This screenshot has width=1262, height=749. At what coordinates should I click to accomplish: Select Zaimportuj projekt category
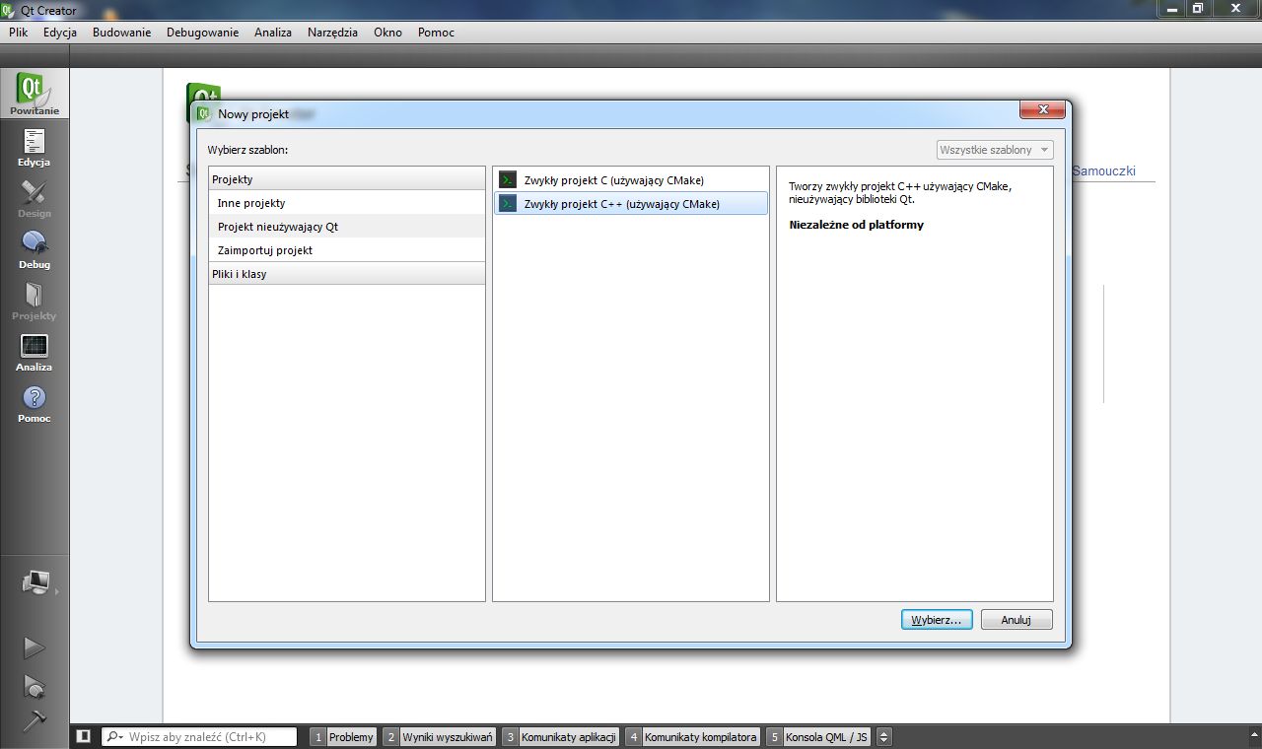pos(347,250)
